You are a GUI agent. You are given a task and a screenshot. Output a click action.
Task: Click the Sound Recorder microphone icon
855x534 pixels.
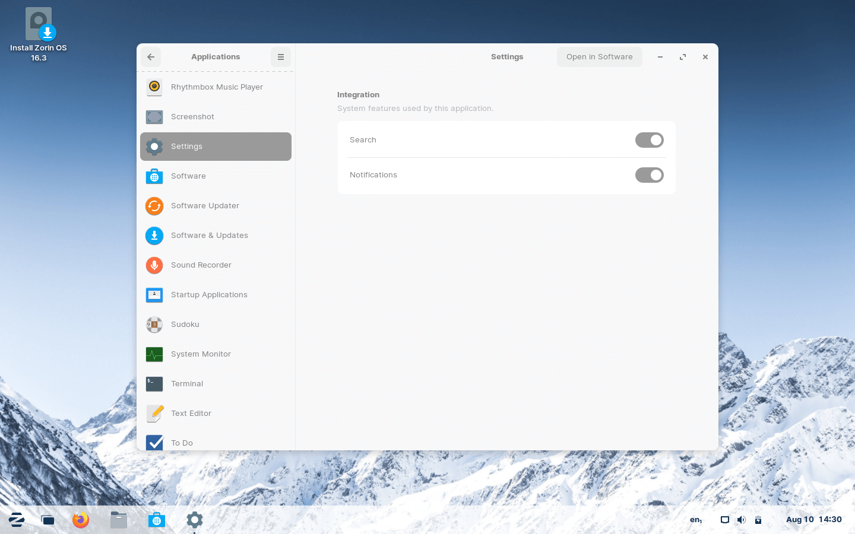coord(154,265)
